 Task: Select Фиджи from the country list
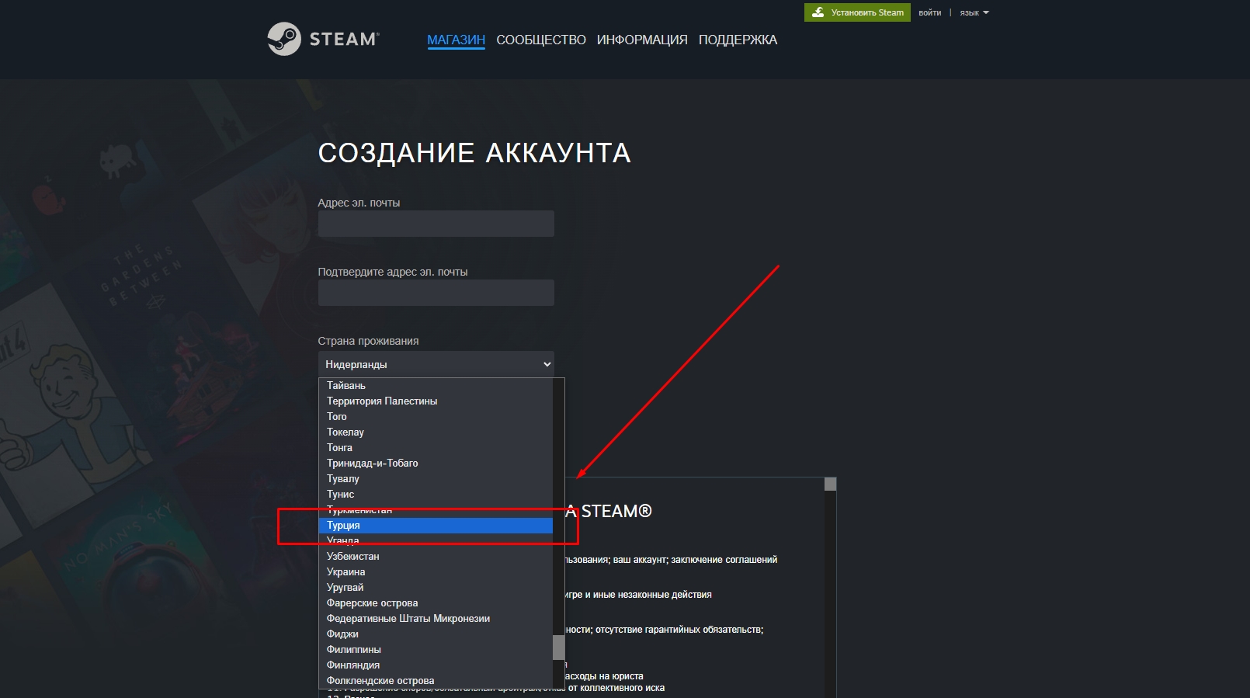[x=436, y=634]
